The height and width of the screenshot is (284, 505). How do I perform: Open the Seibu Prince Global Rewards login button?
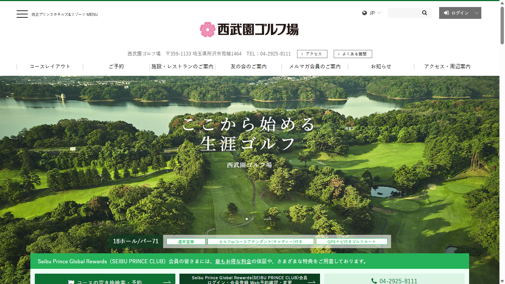[250, 279]
